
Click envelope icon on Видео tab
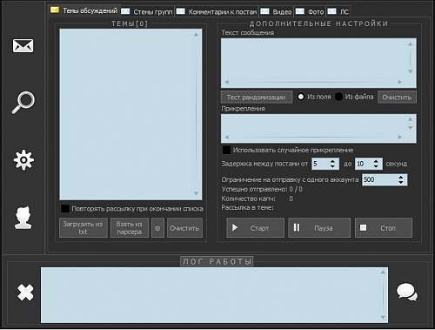coord(264,11)
